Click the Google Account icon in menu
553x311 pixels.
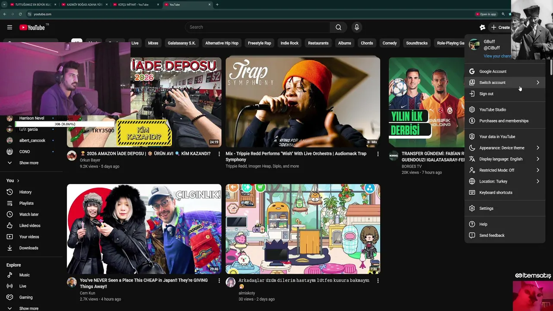point(472,71)
